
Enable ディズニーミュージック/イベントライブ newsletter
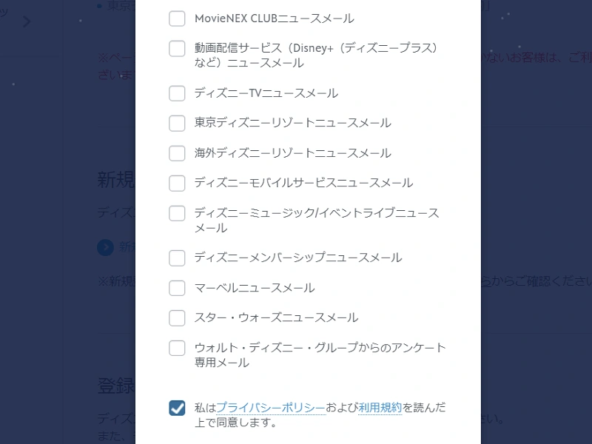177,213
